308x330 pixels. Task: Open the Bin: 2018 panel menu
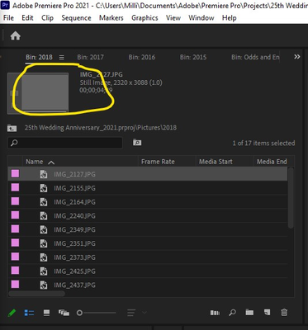pos(62,57)
